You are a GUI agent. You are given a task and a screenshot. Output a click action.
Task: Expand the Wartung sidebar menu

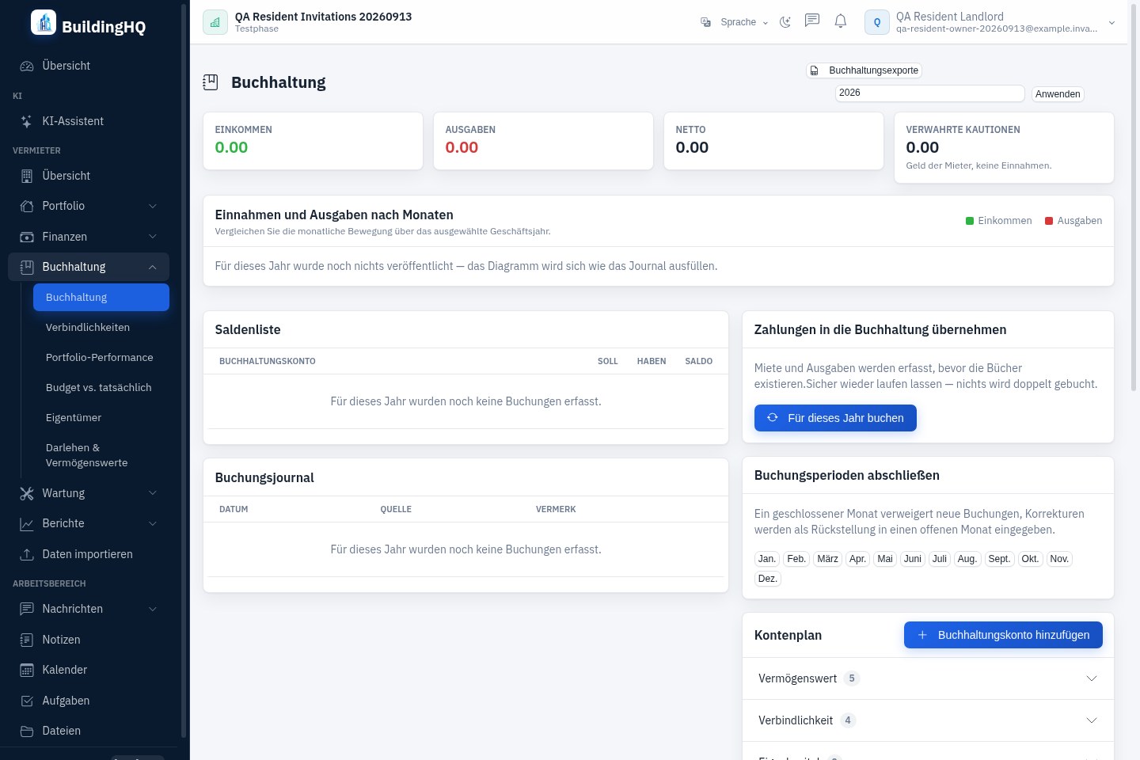point(89,493)
